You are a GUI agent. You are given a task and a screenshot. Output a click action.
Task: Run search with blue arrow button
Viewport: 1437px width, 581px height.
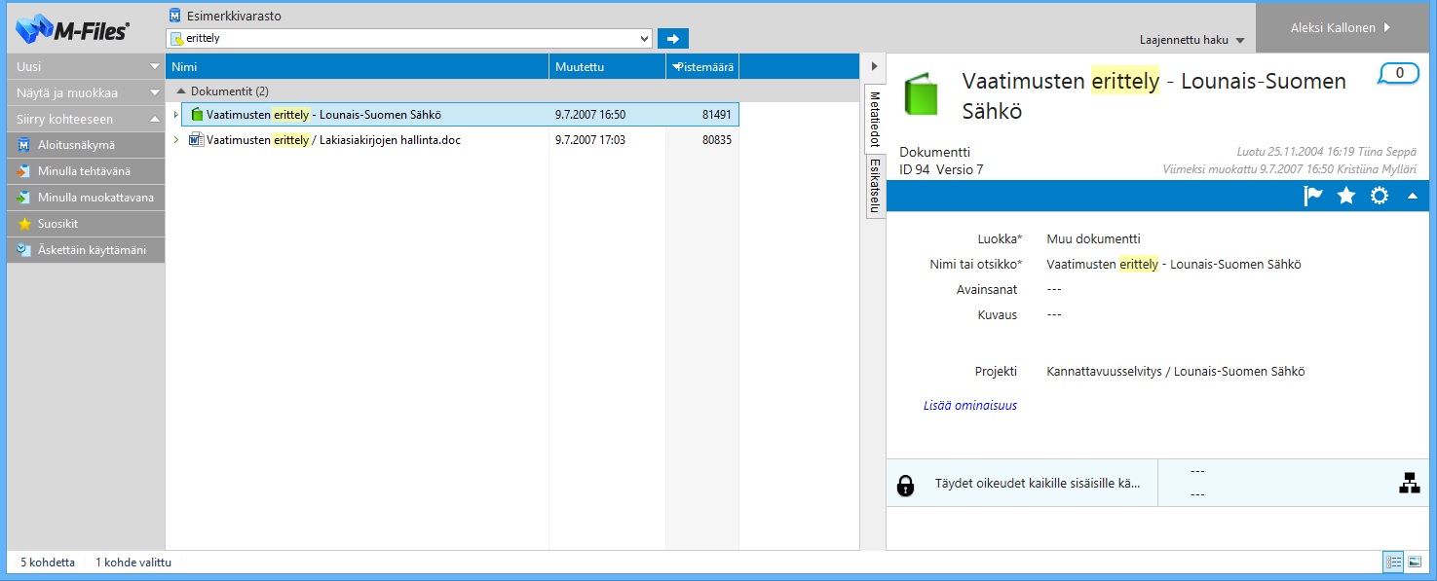click(x=673, y=39)
